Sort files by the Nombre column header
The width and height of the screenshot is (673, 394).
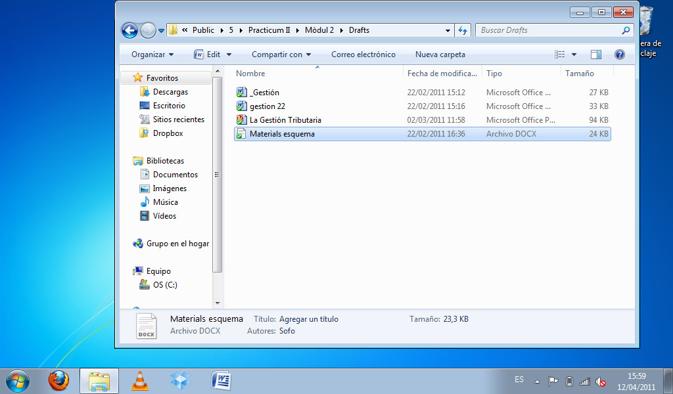click(x=250, y=74)
